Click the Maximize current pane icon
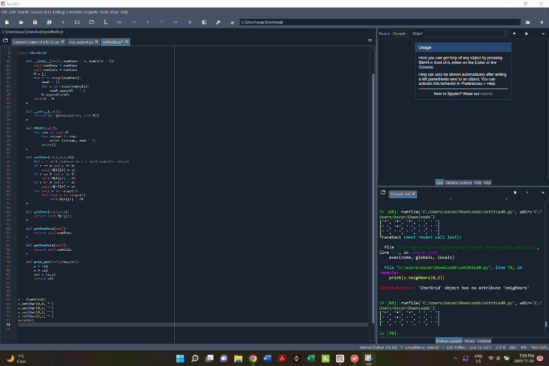 click(x=204, y=22)
